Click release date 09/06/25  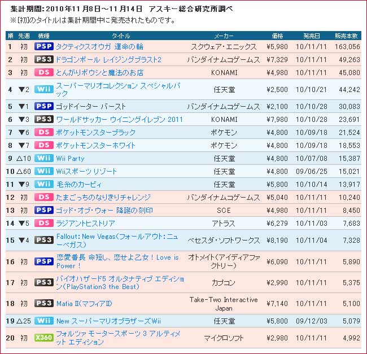[311, 171]
